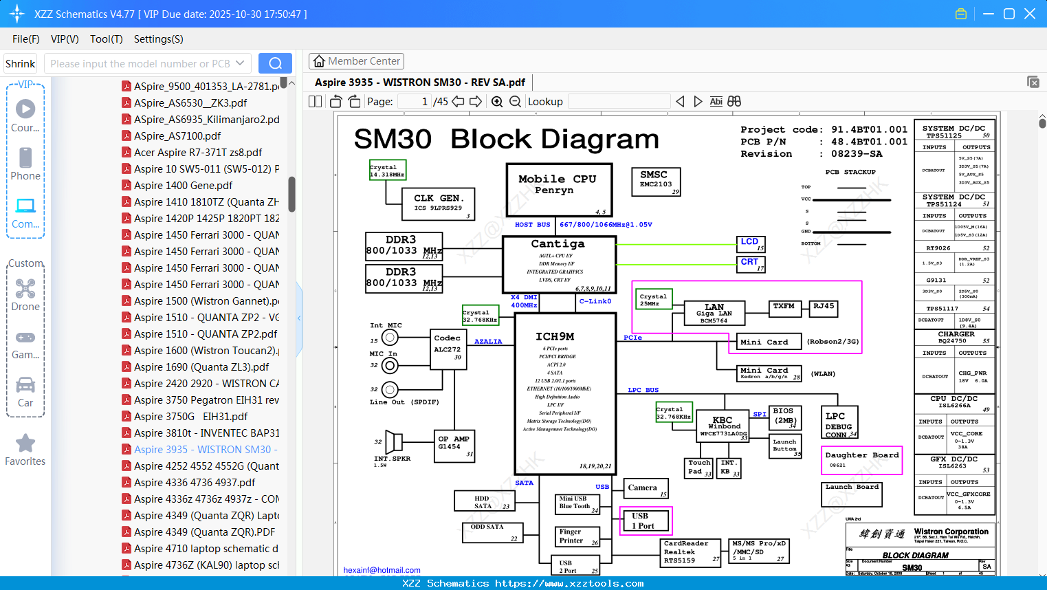Click PDF icon beside Aspire 1400 Gene.pdf
The height and width of the screenshot is (590, 1047).
(126, 185)
